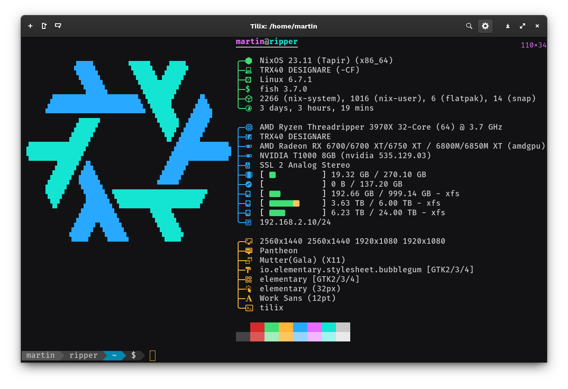Click the download arrow icon in the header

click(x=508, y=26)
